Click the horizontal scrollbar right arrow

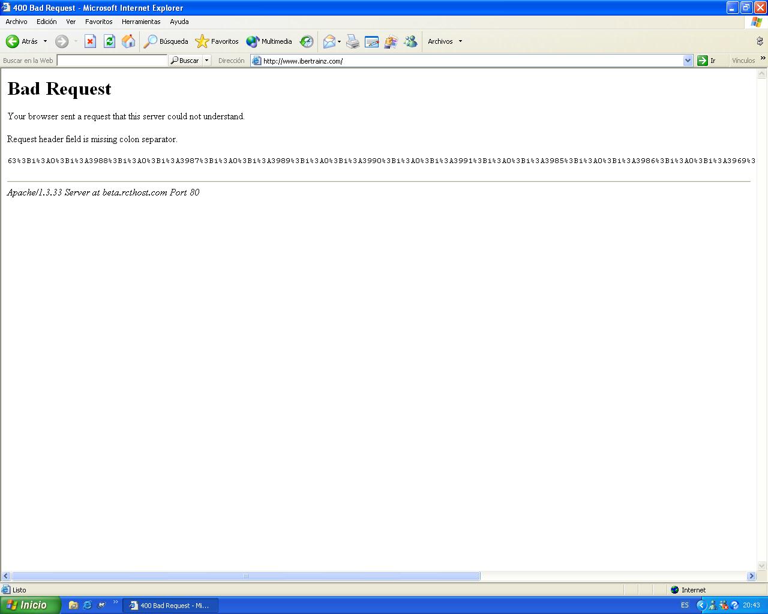[x=751, y=576]
